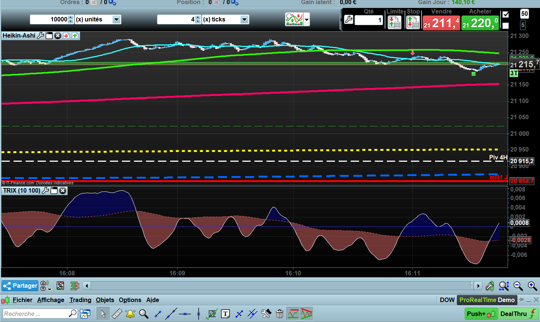Open TRIX indicator settings wrench
This screenshot has height=322, width=540.
pos(45,191)
